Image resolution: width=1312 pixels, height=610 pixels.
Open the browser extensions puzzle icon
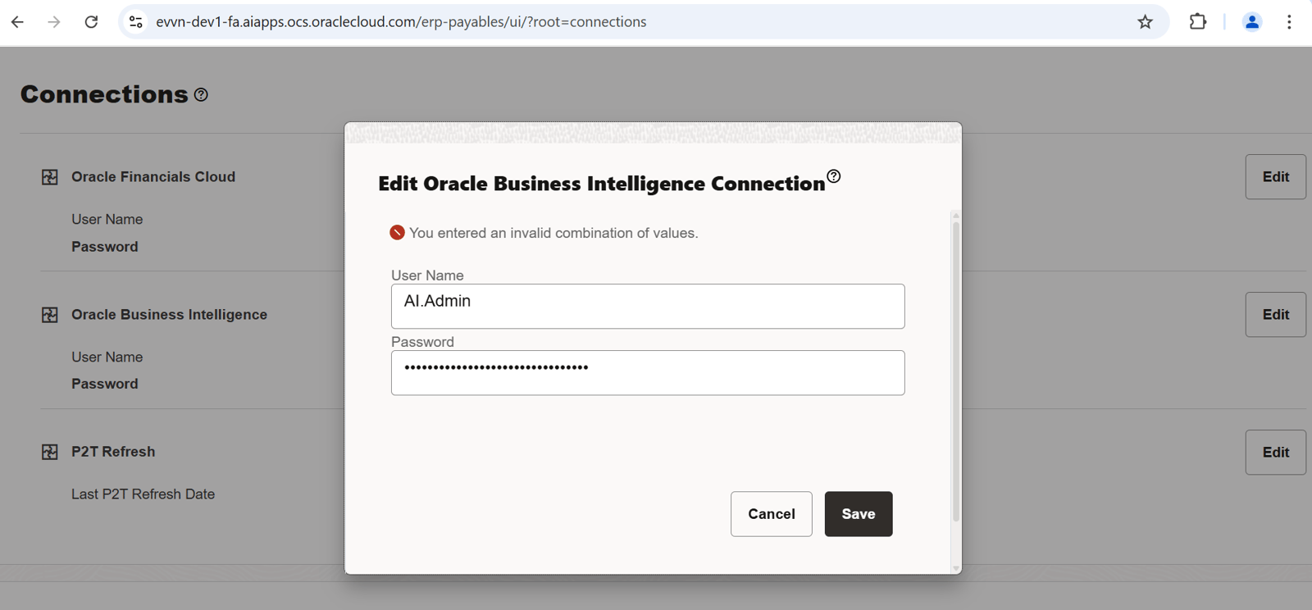(1198, 22)
